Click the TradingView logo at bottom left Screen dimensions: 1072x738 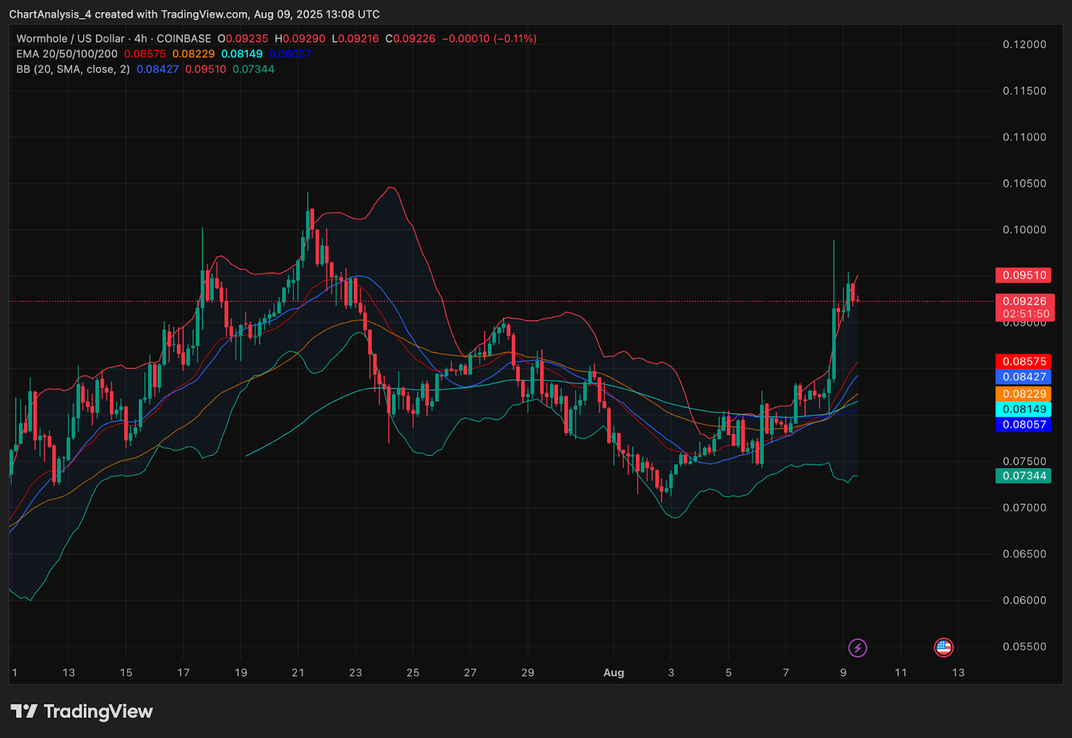82,711
